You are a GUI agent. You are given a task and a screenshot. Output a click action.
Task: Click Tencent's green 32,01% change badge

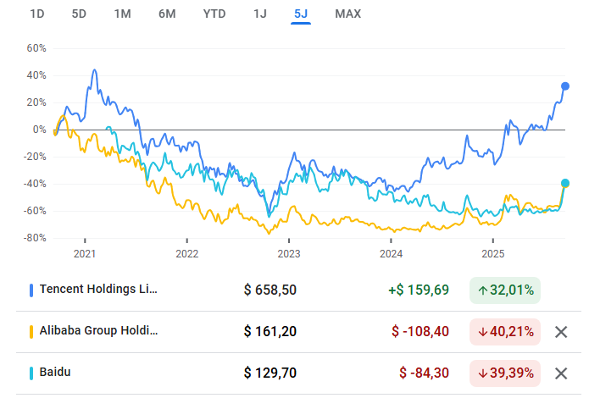click(x=505, y=290)
